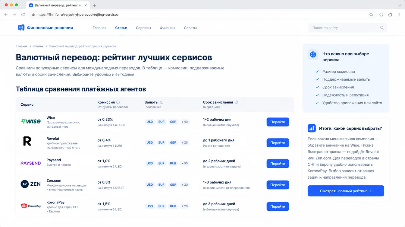Click Перейти button for Paysend
This screenshot has height=227, width=405.
(278, 164)
